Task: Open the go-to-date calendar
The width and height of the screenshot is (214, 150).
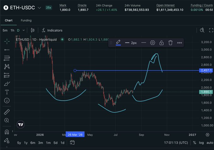Action: [x=72, y=143]
